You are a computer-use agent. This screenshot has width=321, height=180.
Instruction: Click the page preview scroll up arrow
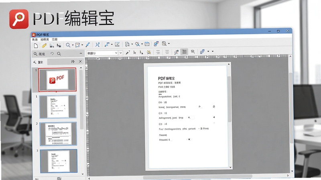click(229, 64)
